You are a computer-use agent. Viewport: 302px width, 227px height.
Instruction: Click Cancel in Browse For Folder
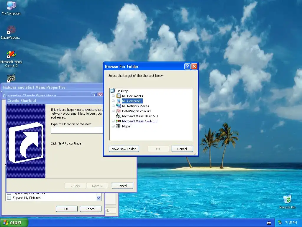[x=182, y=149]
